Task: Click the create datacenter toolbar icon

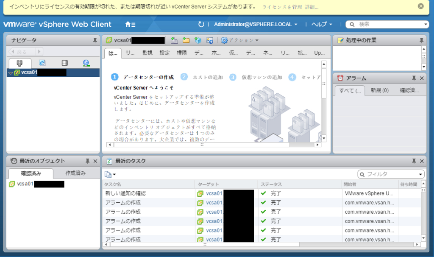Action: 174,40
